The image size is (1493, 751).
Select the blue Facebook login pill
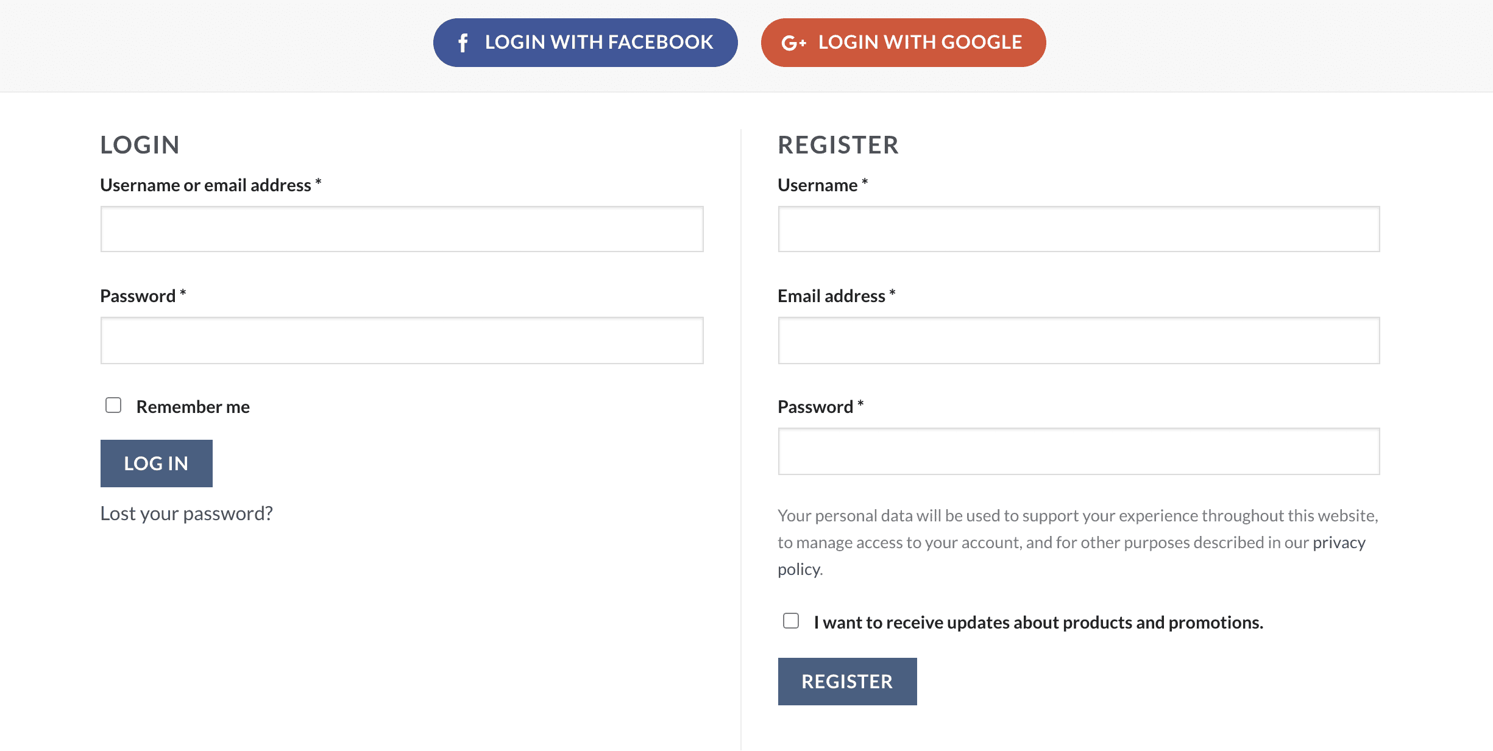point(585,42)
